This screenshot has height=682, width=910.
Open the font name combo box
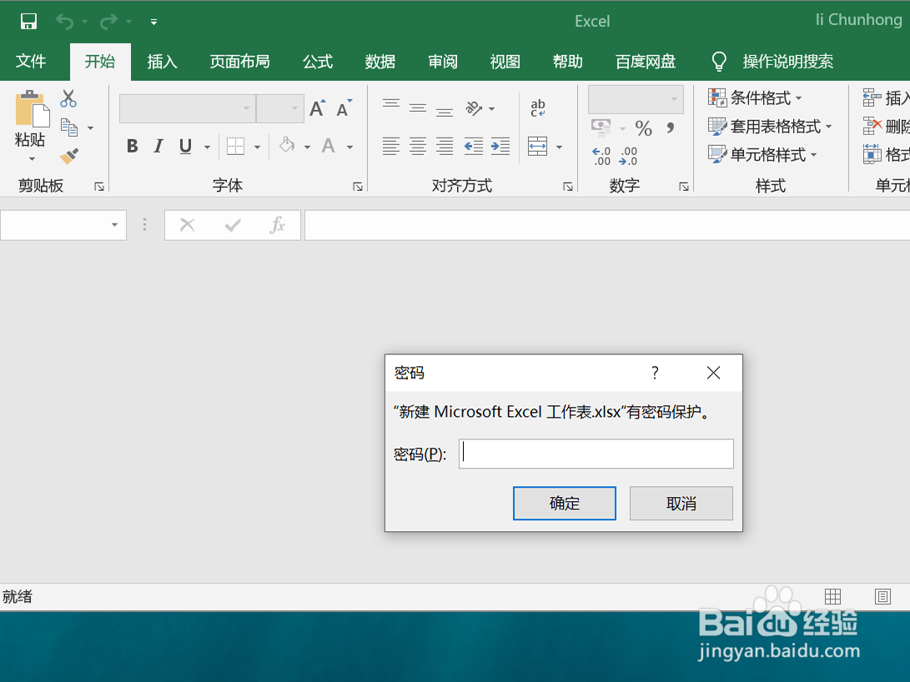tap(188, 108)
